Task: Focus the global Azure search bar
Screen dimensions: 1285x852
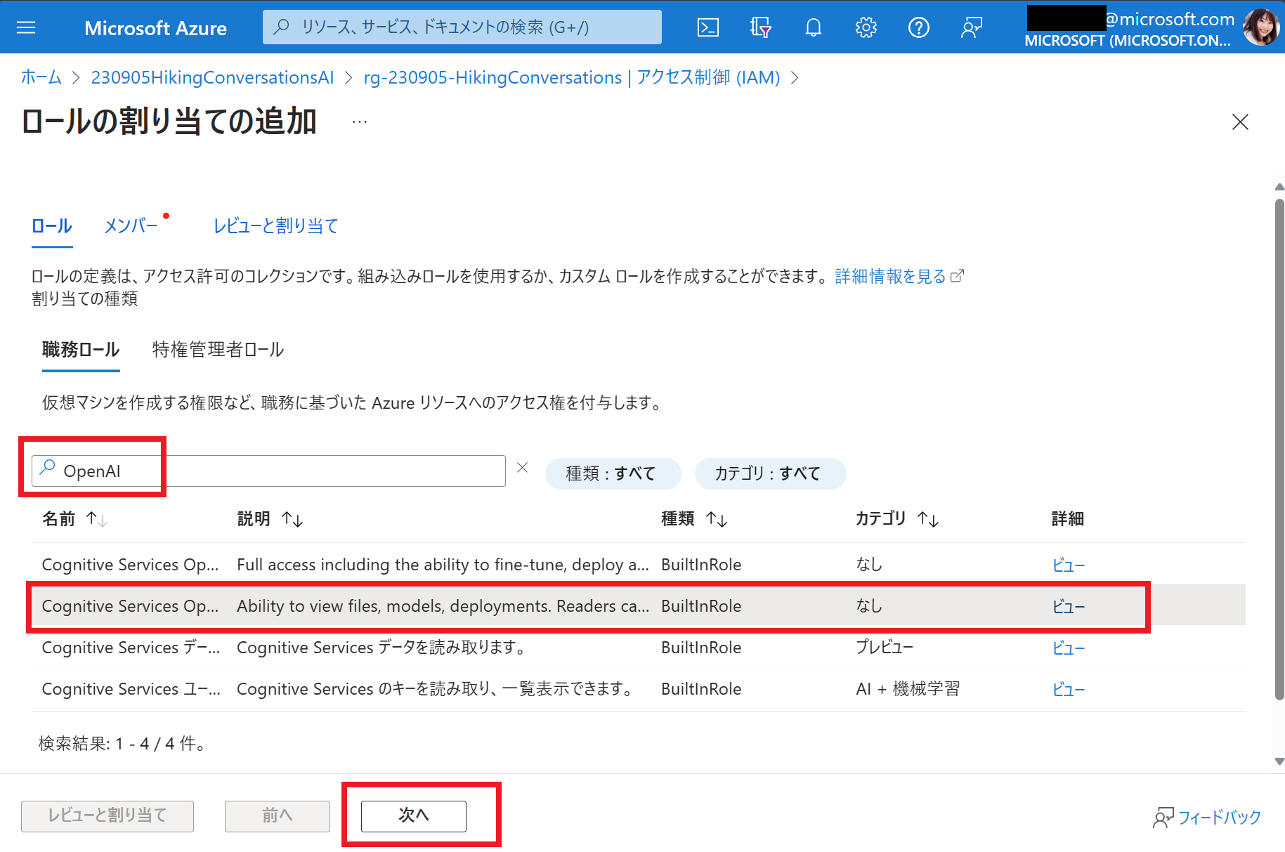Action: [x=462, y=27]
